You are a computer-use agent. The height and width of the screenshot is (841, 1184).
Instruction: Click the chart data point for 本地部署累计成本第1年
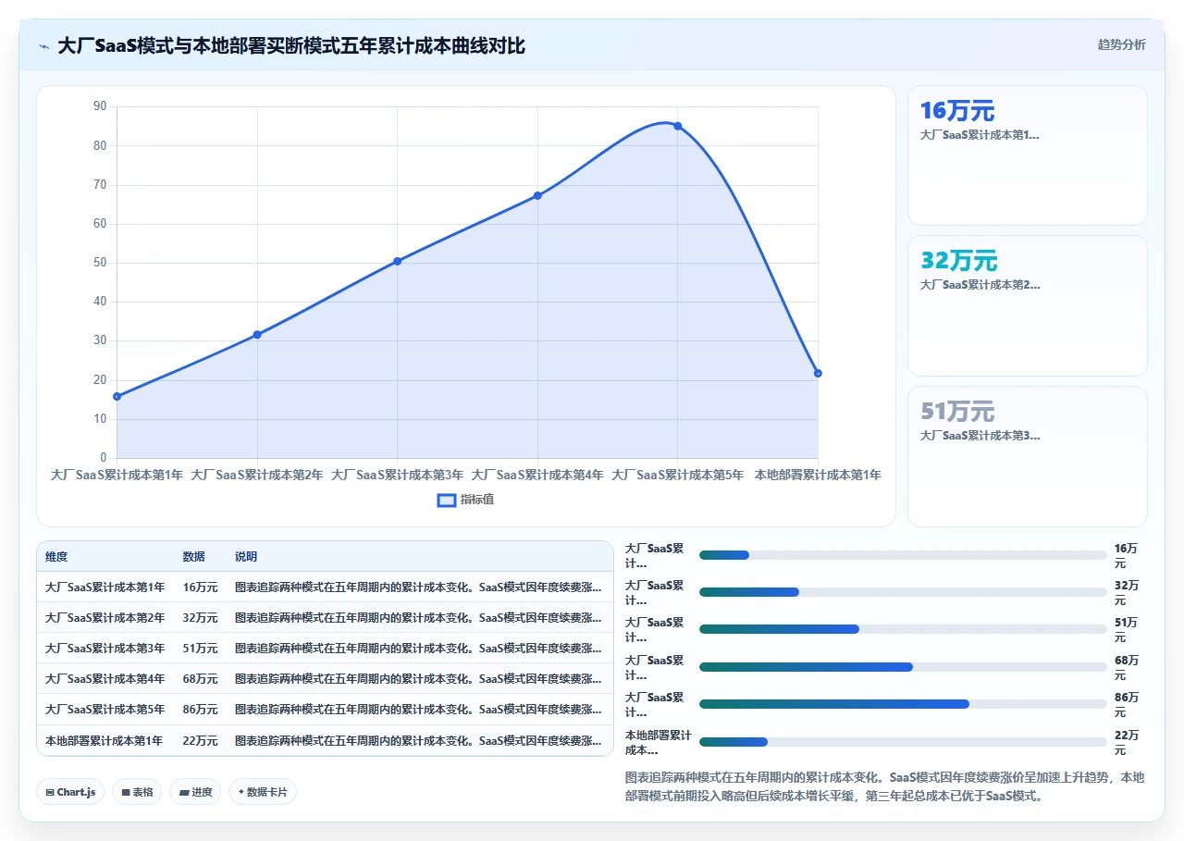818,373
